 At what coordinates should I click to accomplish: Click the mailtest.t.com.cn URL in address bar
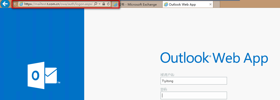(x=58, y=4)
